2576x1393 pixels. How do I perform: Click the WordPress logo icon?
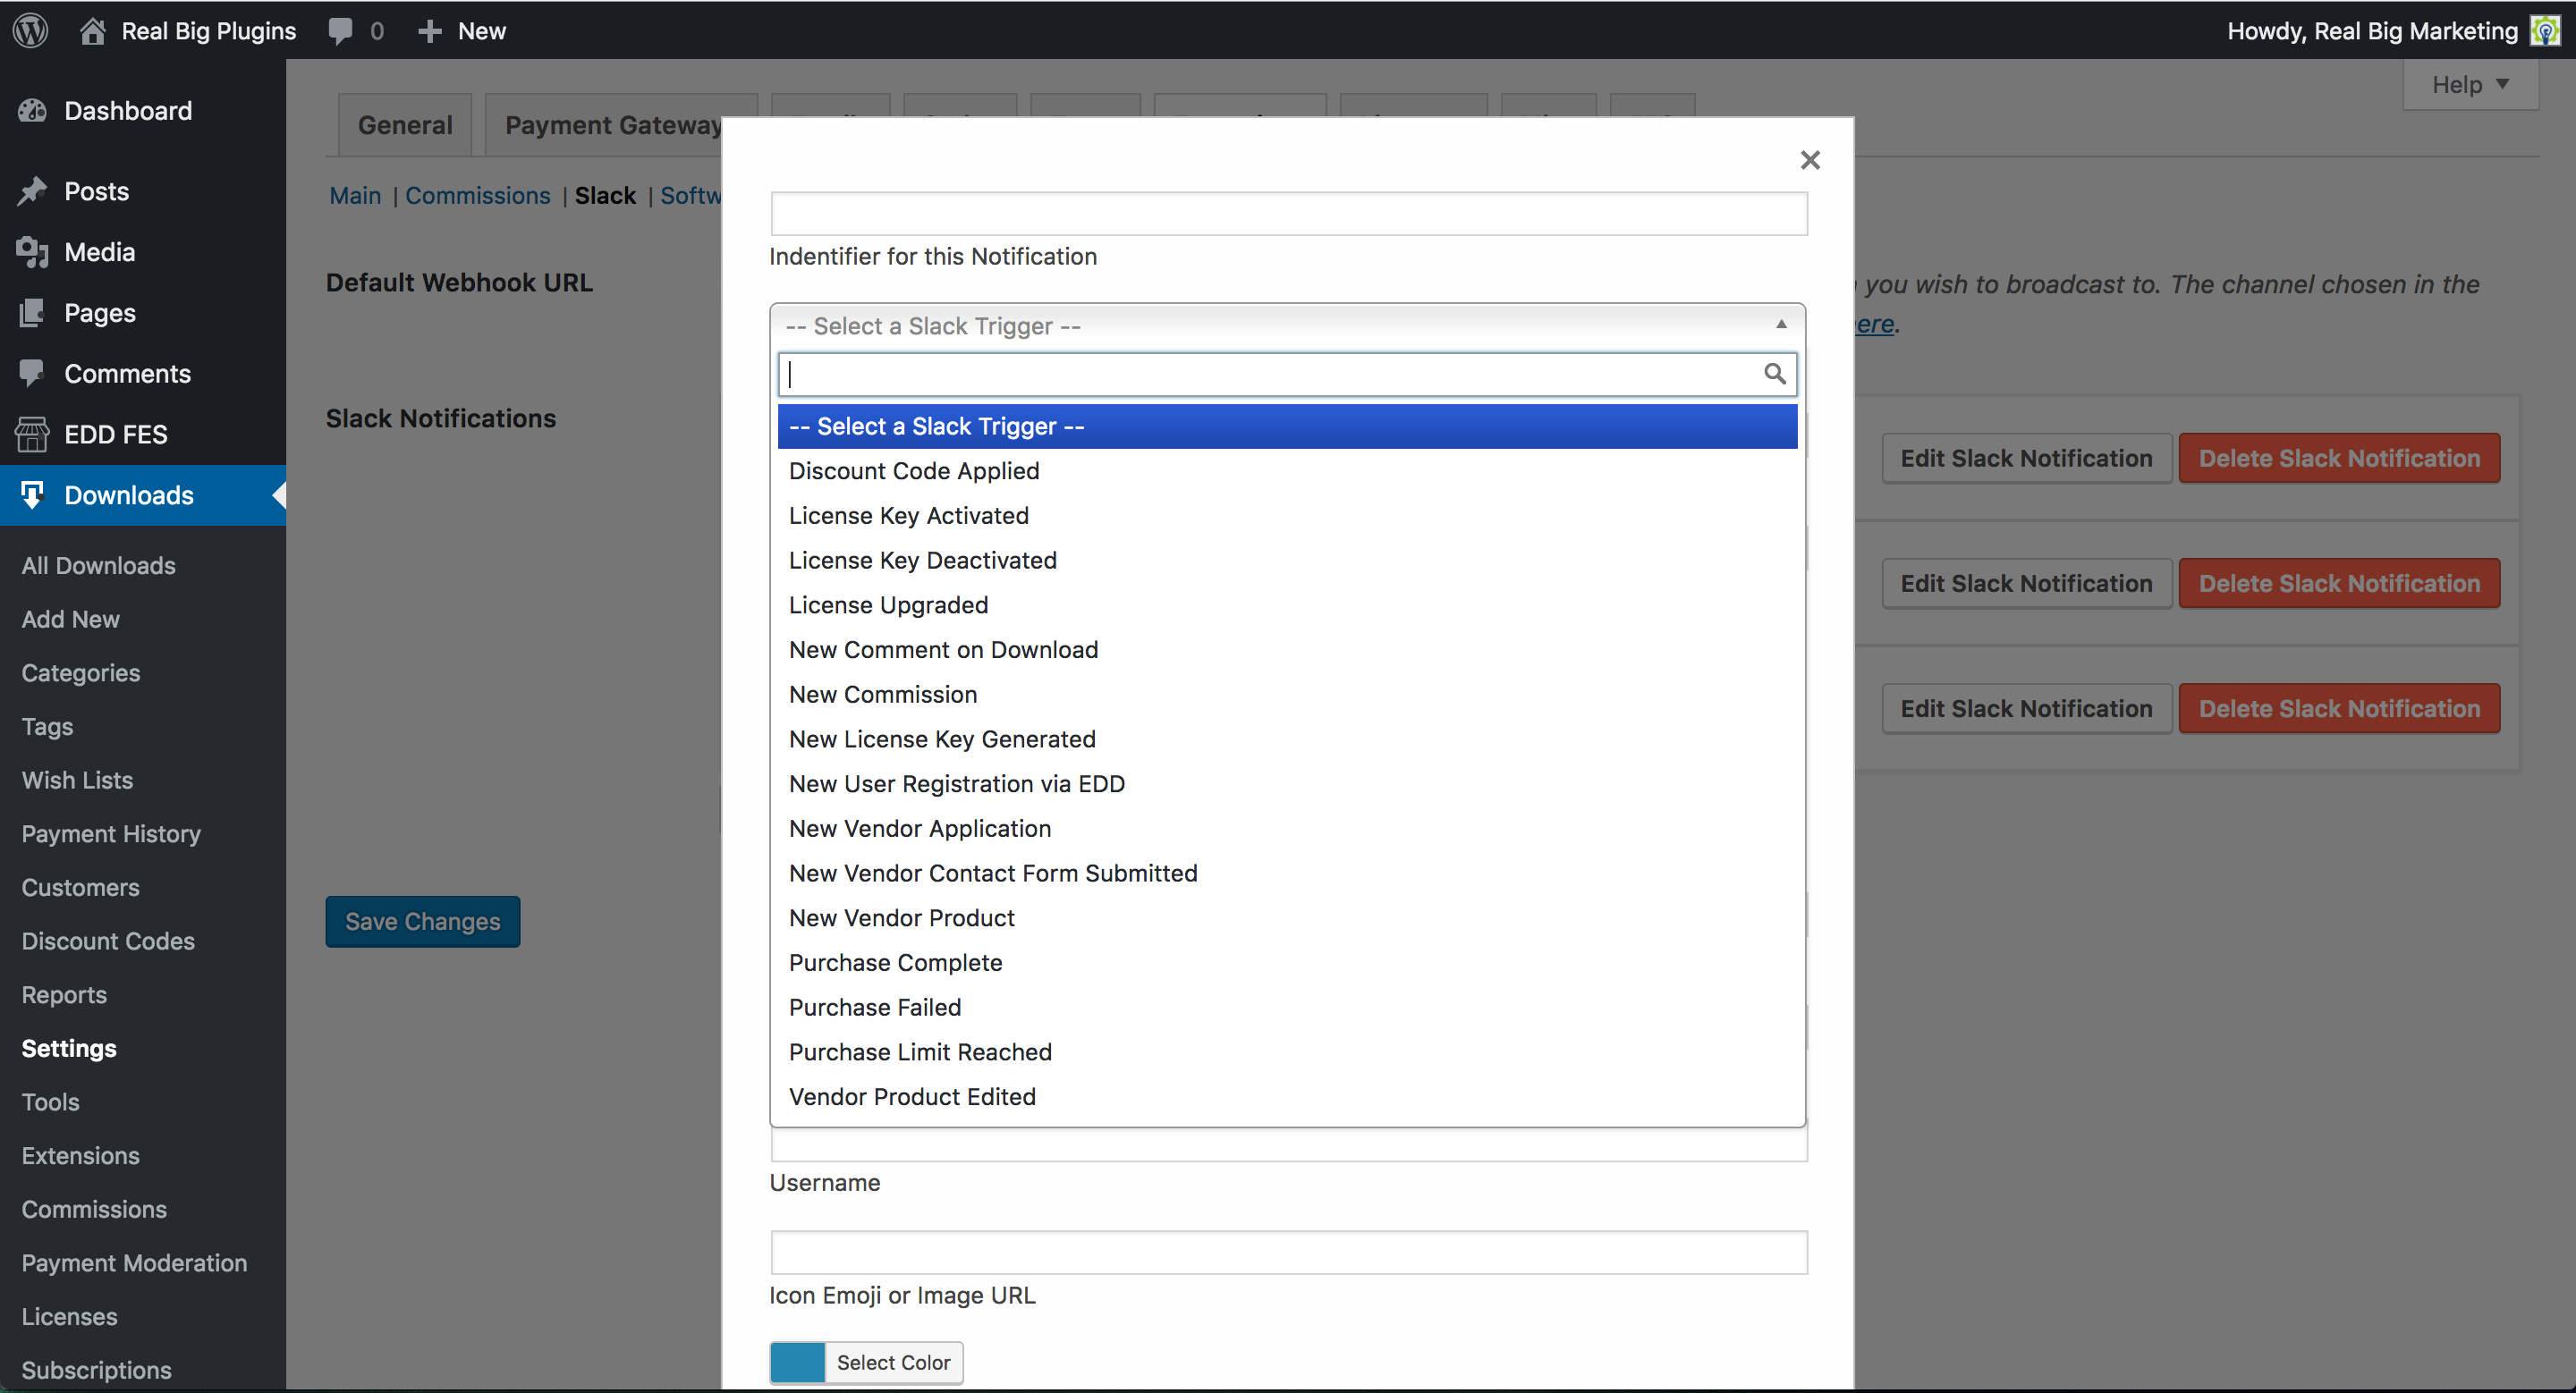(31, 30)
